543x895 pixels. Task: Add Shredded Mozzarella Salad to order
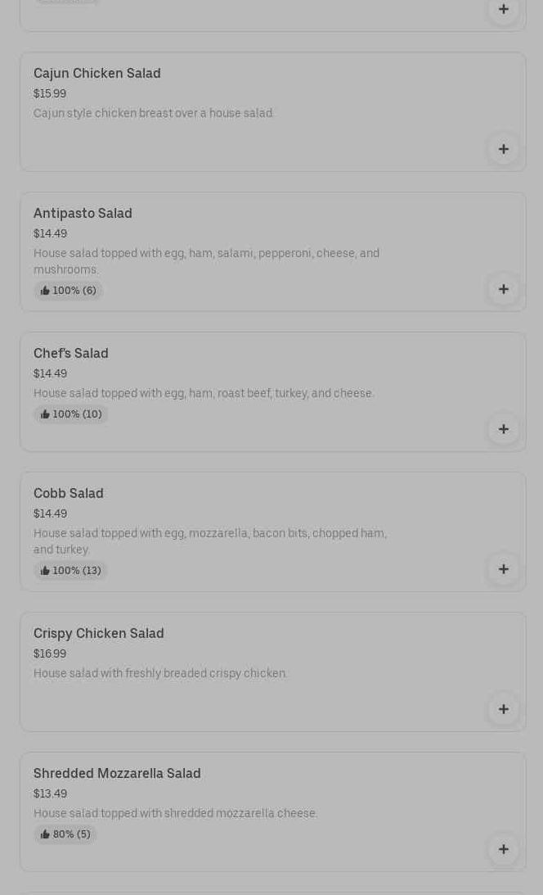click(503, 849)
